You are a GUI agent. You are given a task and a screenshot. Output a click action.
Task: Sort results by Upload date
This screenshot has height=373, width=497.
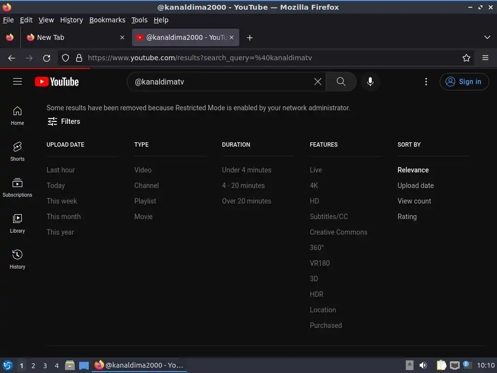tap(415, 185)
